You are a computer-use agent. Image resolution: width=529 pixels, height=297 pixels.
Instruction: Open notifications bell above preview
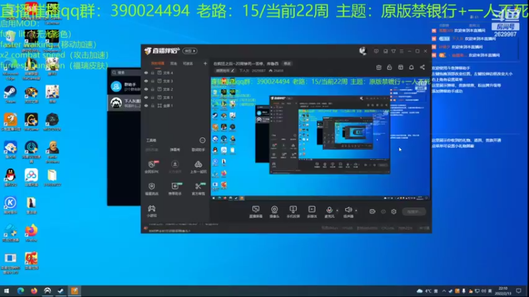click(411, 67)
